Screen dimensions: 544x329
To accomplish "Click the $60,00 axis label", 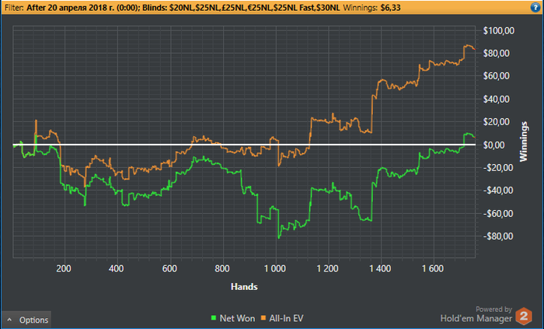I will [497, 75].
